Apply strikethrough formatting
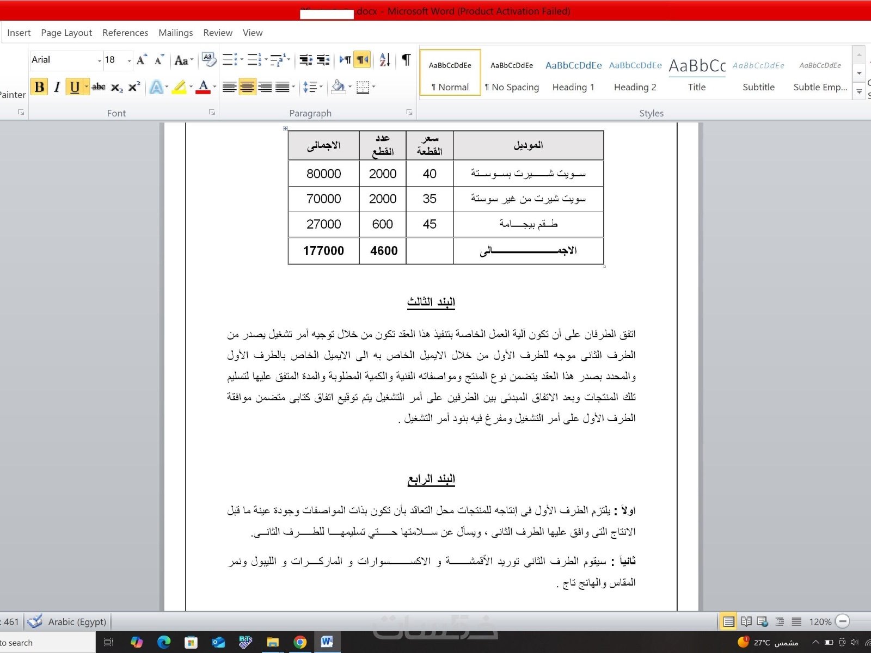The image size is (871, 653). pyautogui.click(x=99, y=87)
